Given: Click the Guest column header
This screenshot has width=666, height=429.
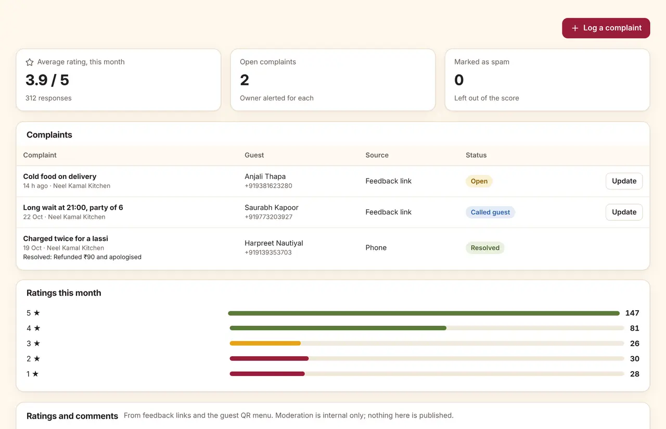Looking at the screenshot, I should pyautogui.click(x=254, y=155).
